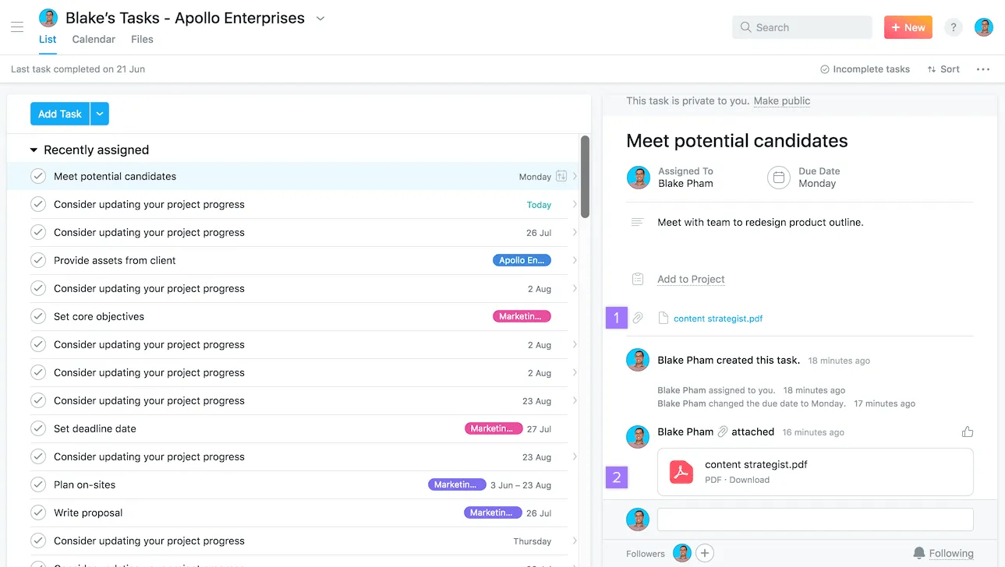Click the Add to Project link
The height and width of the screenshot is (567, 1005).
691,279
